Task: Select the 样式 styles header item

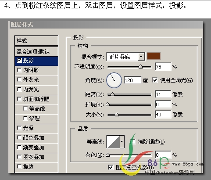Action: coord(36,41)
